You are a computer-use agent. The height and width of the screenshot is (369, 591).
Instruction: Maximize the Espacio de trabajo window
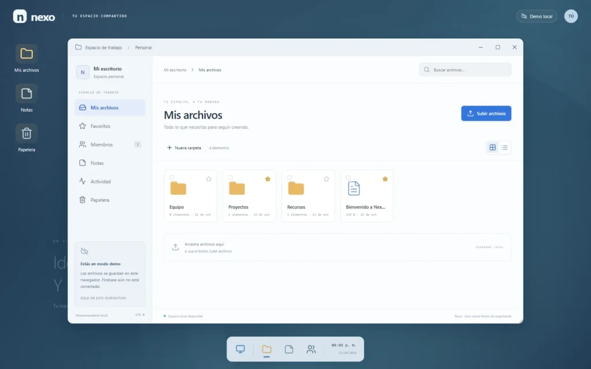[498, 47]
